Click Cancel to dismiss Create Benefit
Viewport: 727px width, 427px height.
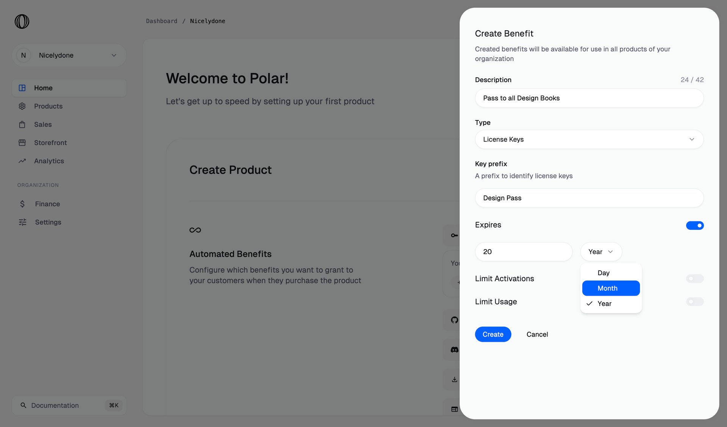coord(537,334)
